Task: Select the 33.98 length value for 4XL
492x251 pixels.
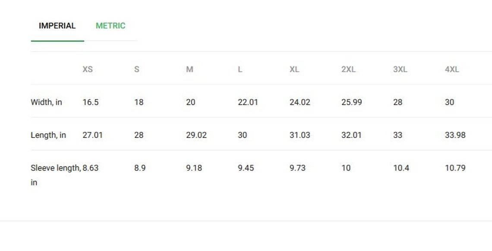Action: coord(455,135)
